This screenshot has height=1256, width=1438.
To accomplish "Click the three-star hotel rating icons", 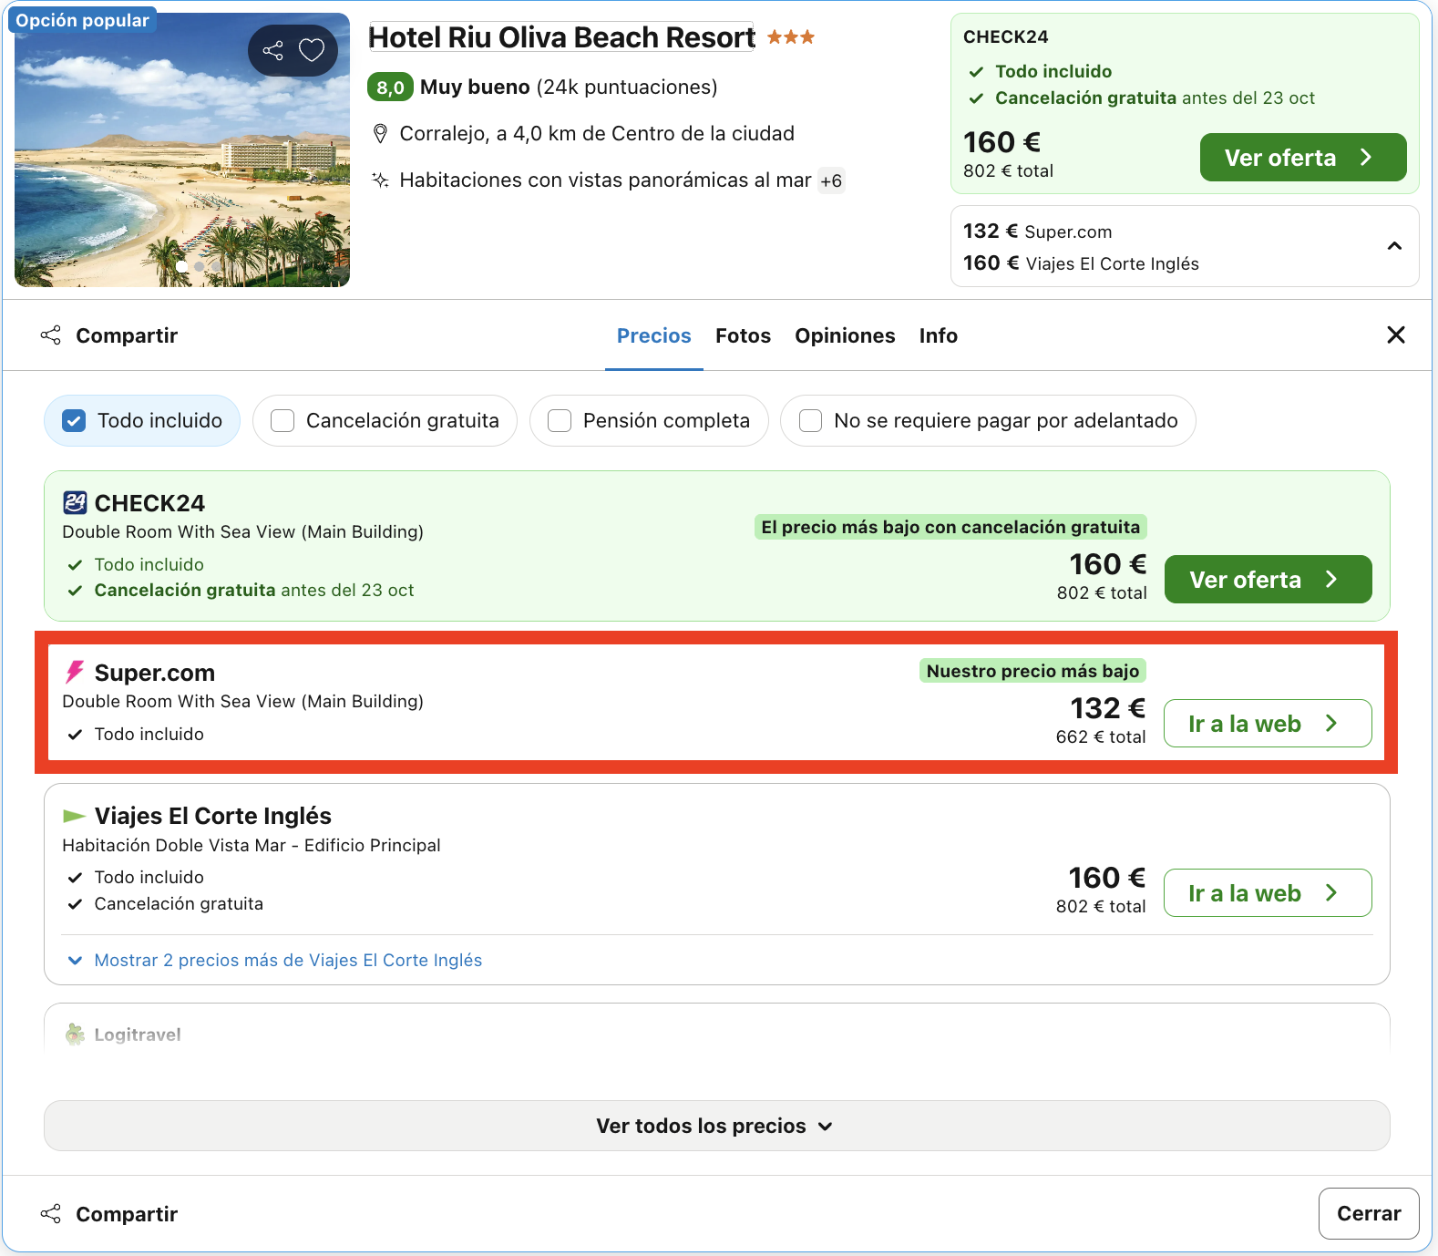I will (791, 37).
